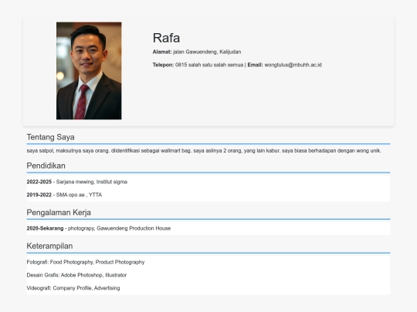Click "Sarjana mewing, Institut sigma"

[92, 182]
